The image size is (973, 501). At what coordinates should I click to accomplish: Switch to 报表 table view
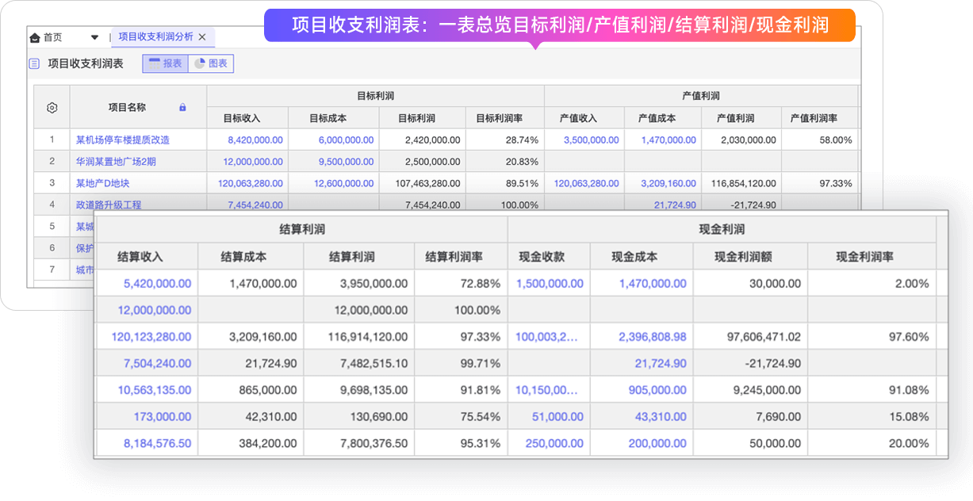tap(165, 63)
